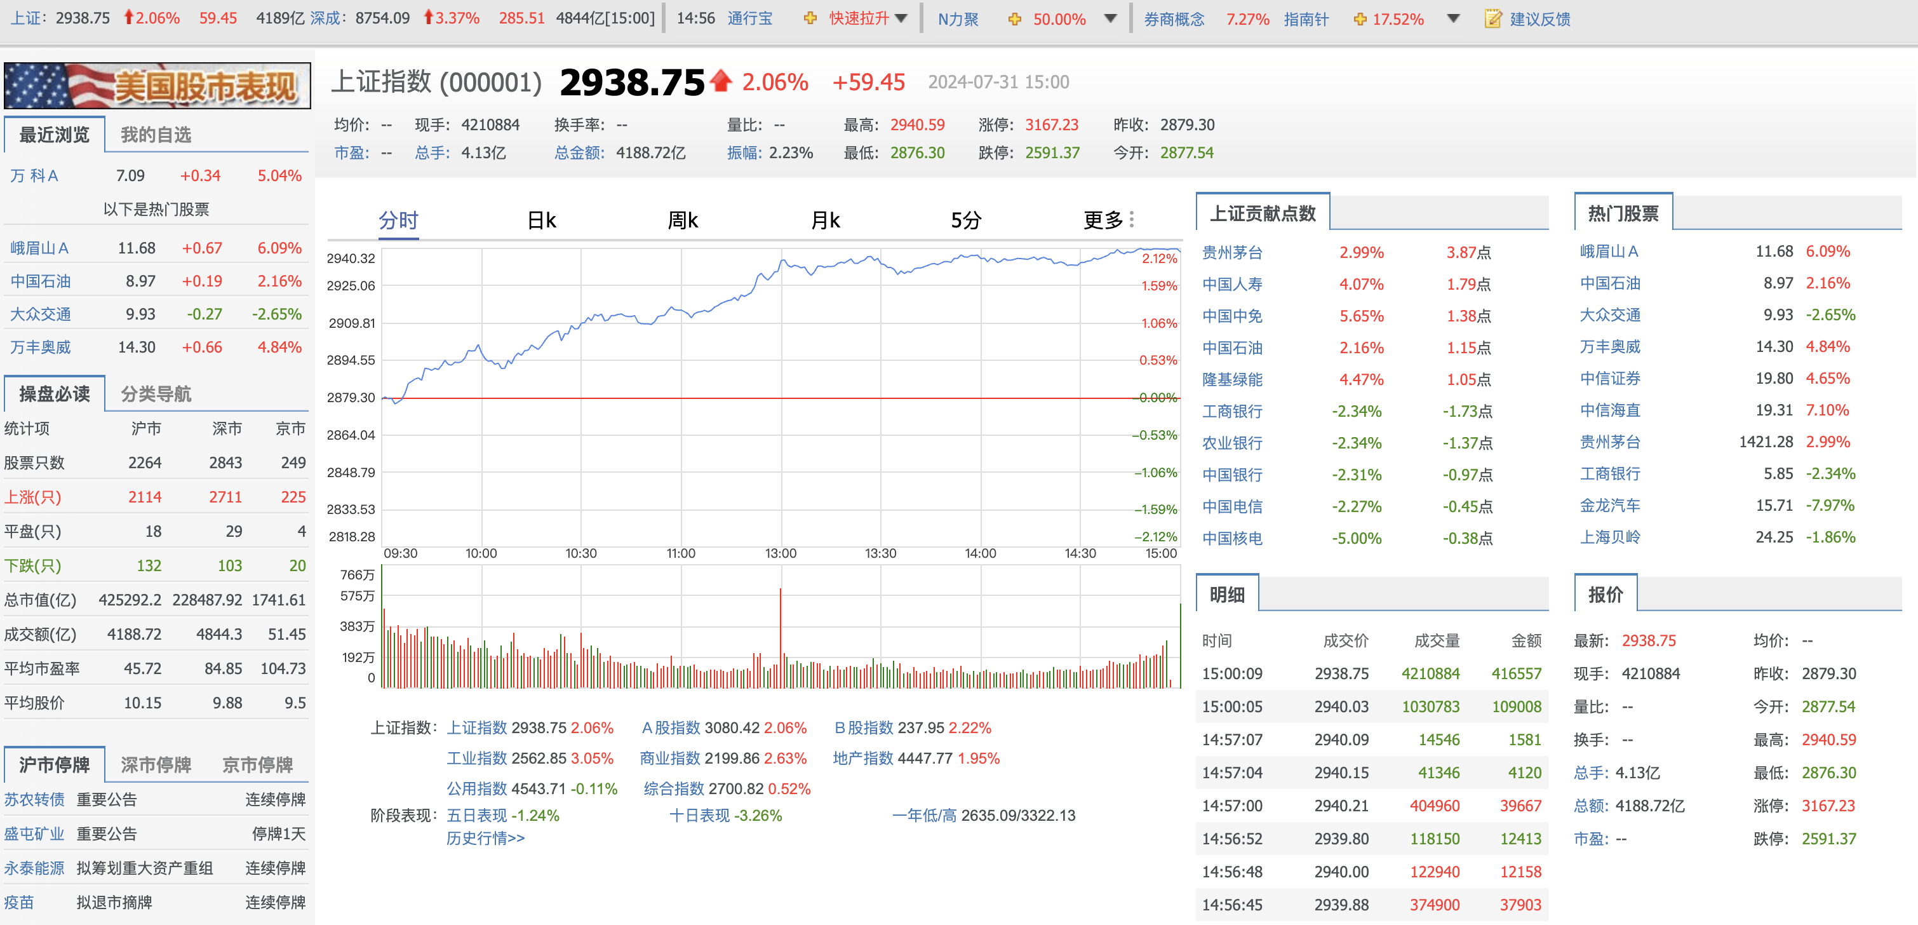Click the 总金额 label link
Screen dimensions: 1918x925
coord(579,152)
